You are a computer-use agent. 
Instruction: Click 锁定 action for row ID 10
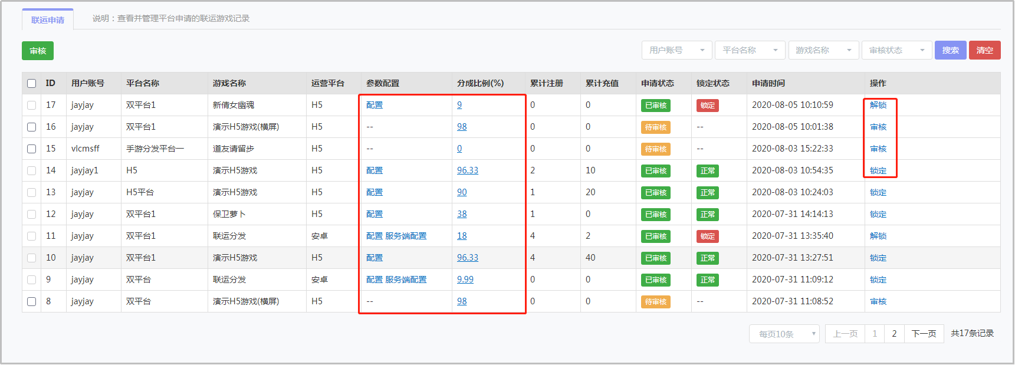click(878, 258)
